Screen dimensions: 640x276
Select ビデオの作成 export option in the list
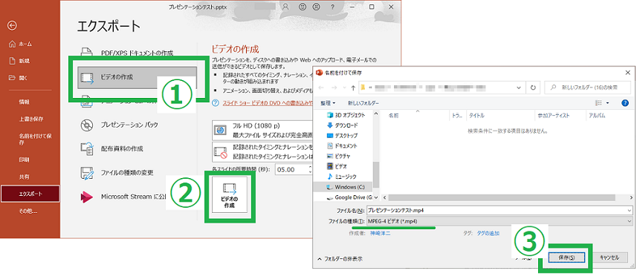tap(138, 76)
